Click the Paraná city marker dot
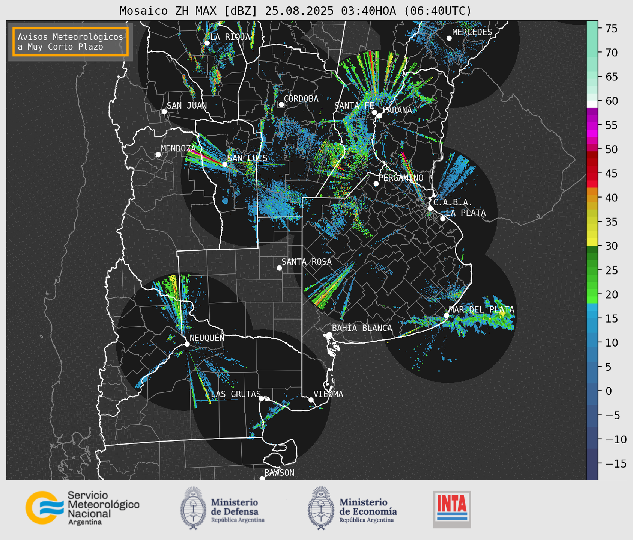 pos(379,116)
